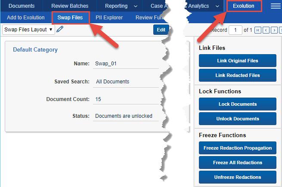Click the Freeze Functions section heading
Image resolution: width=282 pixels, height=187 pixels.
(223, 135)
